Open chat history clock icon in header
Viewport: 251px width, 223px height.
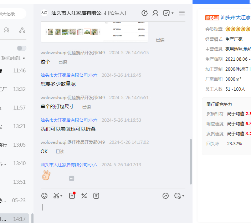click(144, 13)
